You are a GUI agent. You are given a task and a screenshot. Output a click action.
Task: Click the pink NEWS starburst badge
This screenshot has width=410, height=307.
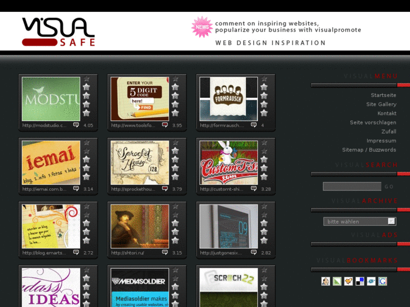tap(202, 27)
